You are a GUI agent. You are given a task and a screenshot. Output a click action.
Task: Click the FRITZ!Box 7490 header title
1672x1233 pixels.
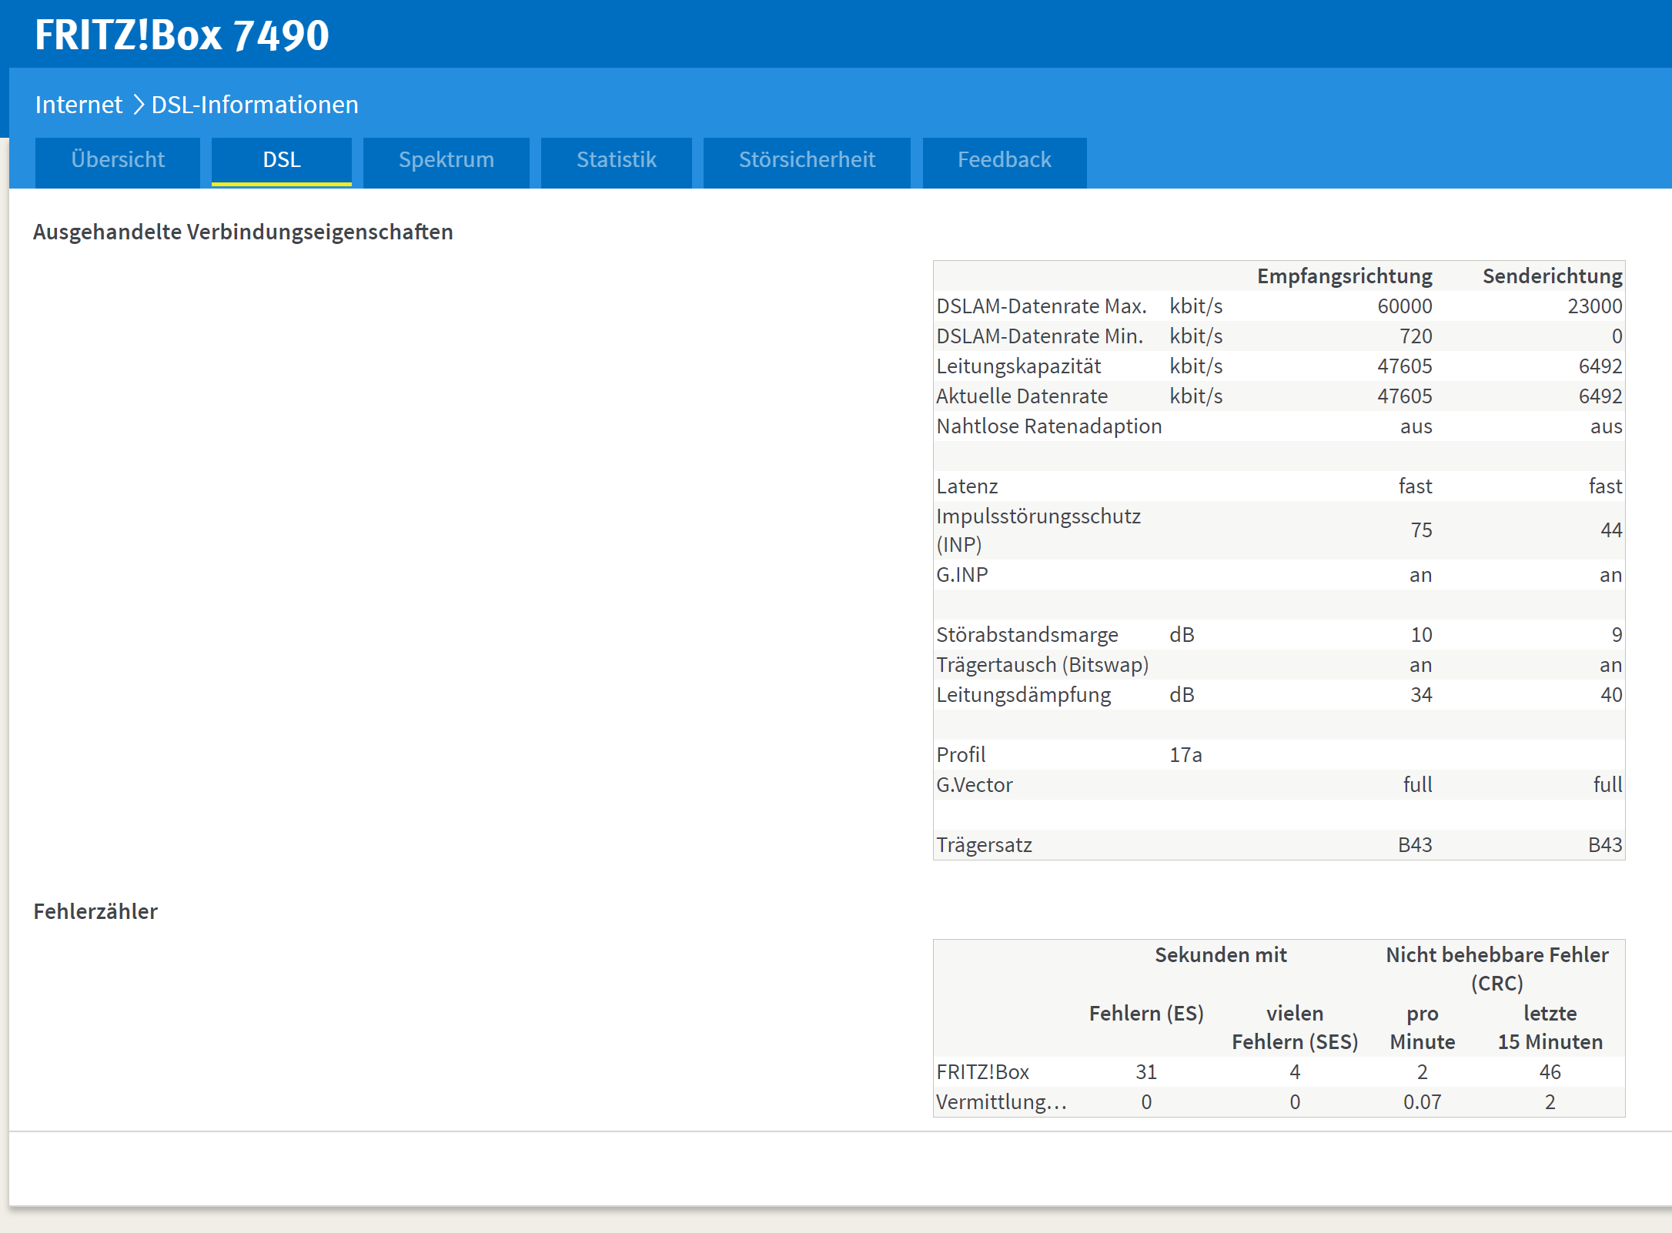click(182, 35)
